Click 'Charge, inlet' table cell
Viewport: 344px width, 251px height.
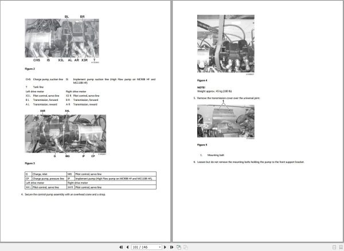click(49, 174)
